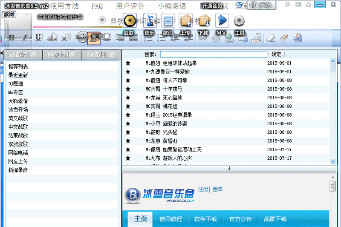The image size is (341, 227).
Task: Click the 确定 search button
Action: tap(276, 54)
